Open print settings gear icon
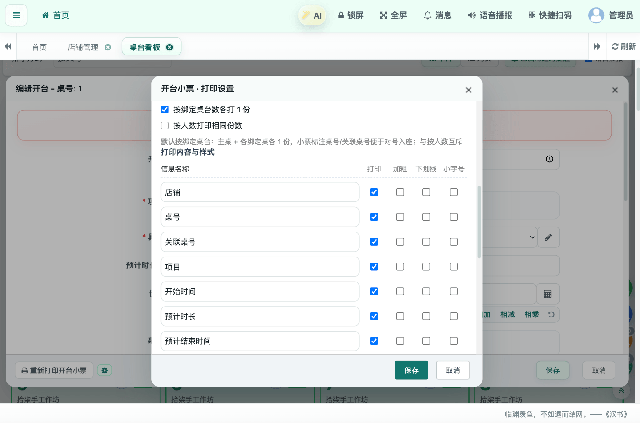This screenshot has height=423, width=640. [x=105, y=370]
